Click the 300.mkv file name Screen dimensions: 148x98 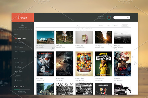(117, 79)
